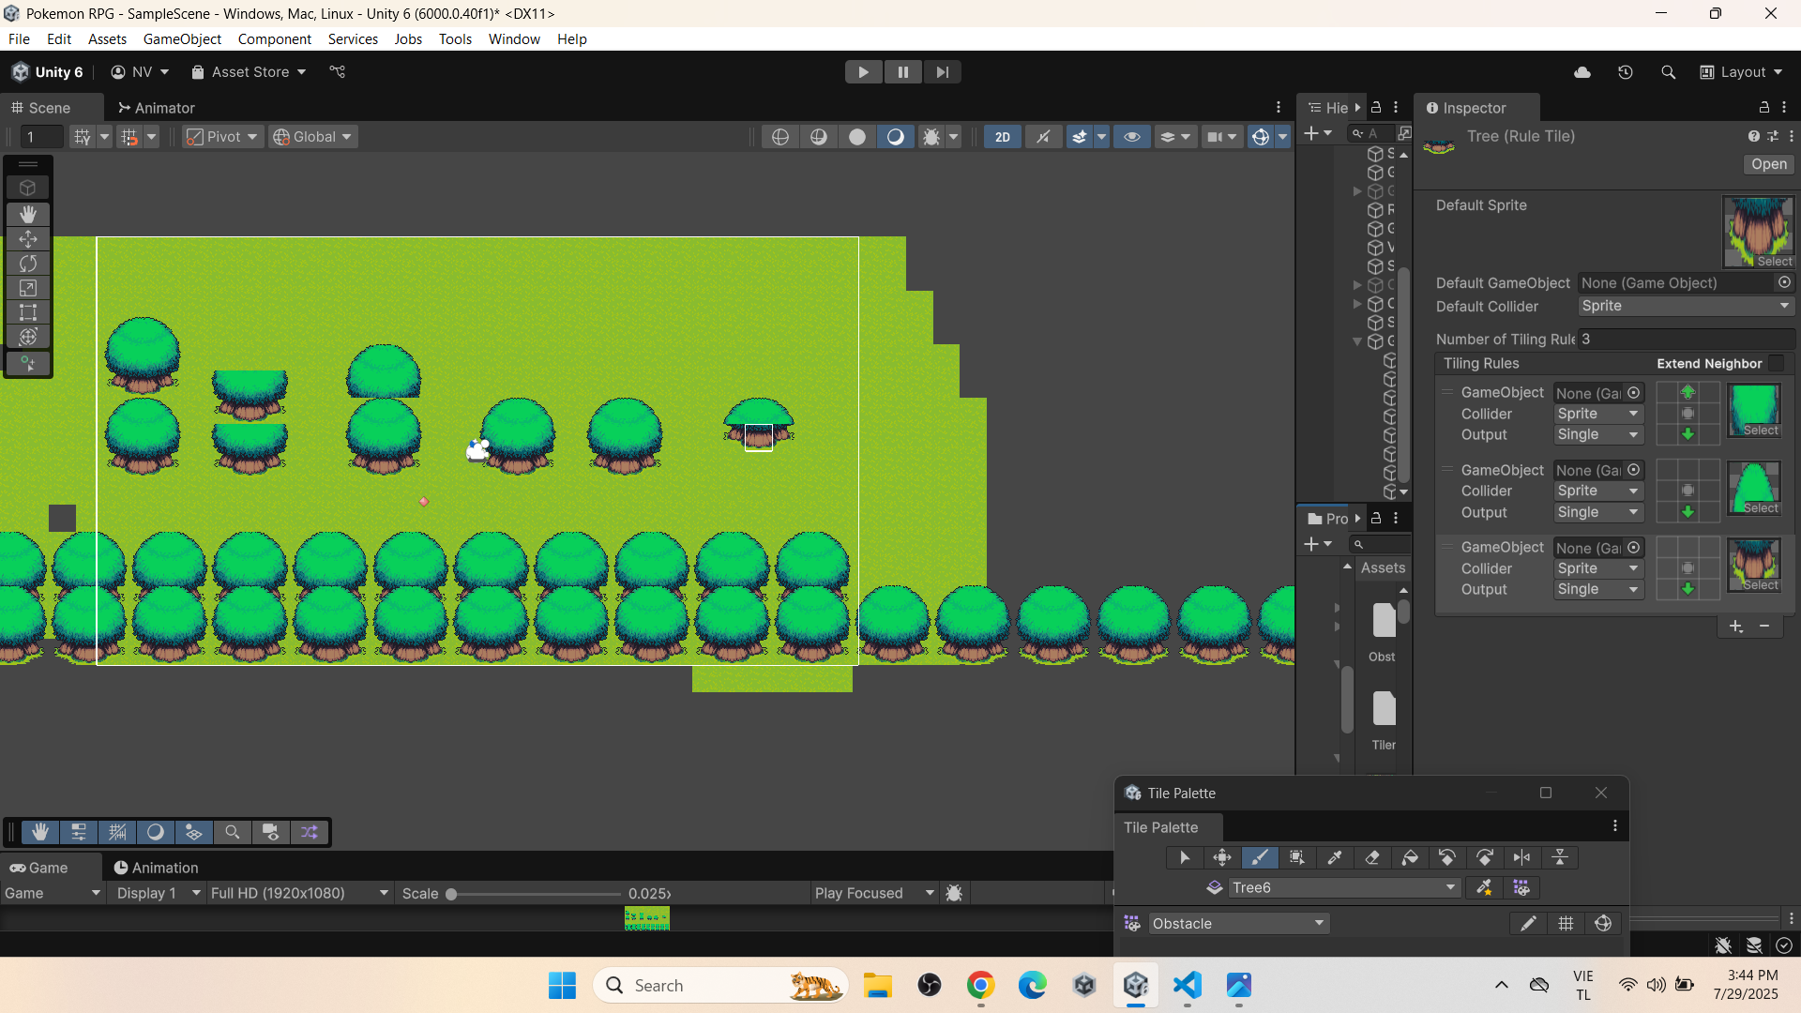Image resolution: width=1801 pixels, height=1013 pixels.
Task: Open the Unity search magnifier
Action: [1668, 72]
